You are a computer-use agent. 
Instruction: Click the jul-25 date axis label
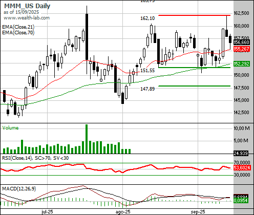(x=47, y=212)
